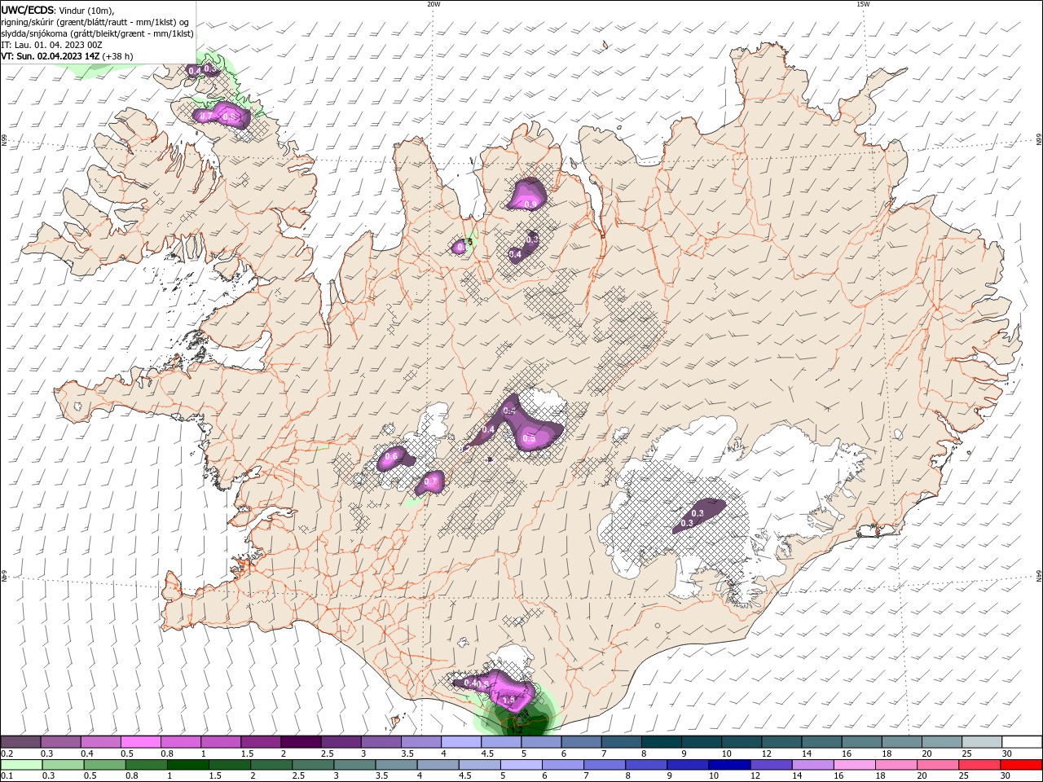The height and width of the screenshot is (782, 1043).
Task: Select lower legend palest green swatch at 0.1
Action: pos(23,765)
